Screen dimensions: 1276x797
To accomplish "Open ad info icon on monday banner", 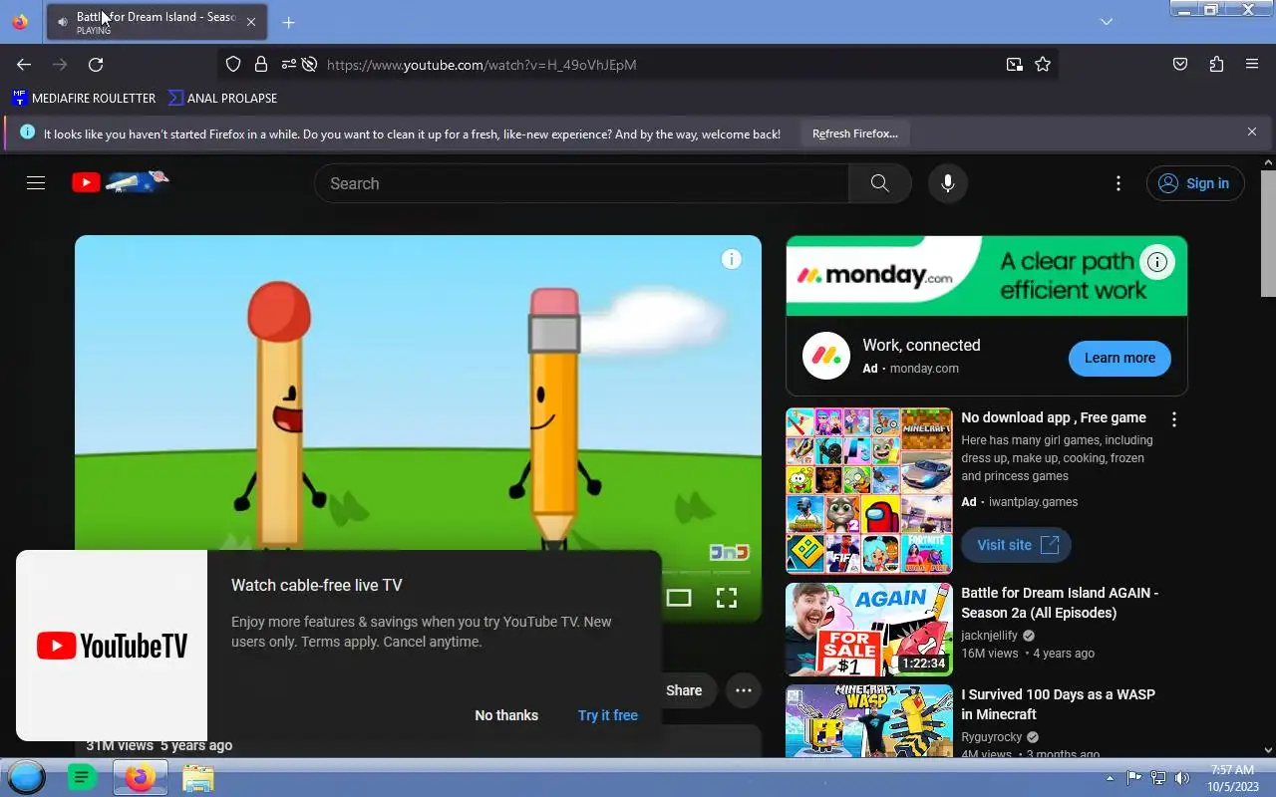I will (1157, 262).
